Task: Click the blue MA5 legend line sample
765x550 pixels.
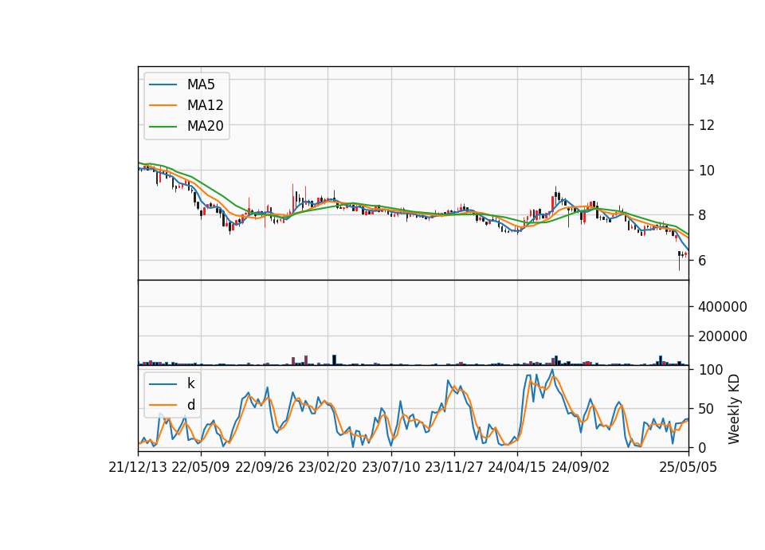Action: 163,85
